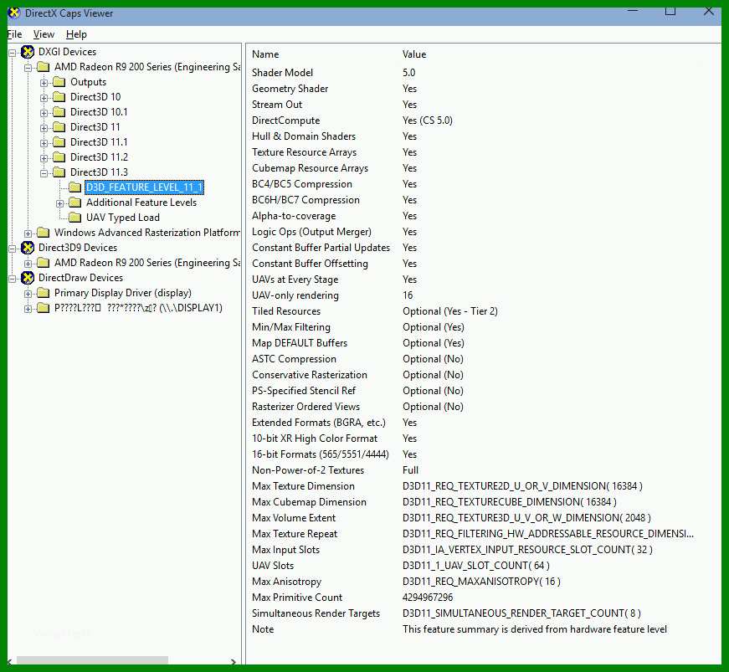Image resolution: width=729 pixels, height=672 pixels.
Task: Click the DXGI Devices root icon
Action: (28, 52)
